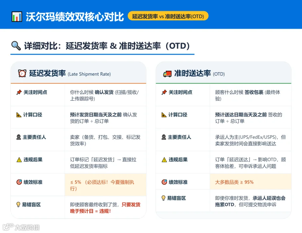
Task: Click target icon in 准时送达率 绩效标准 row
Action: click(164, 182)
